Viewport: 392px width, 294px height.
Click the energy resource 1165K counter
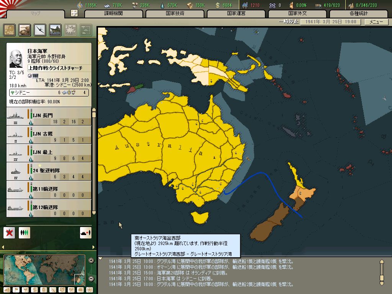point(87,5)
